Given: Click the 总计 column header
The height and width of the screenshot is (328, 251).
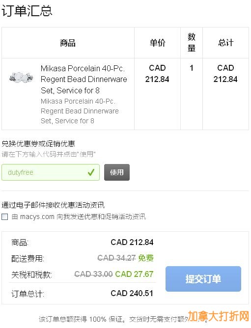Looking at the screenshot, I should pyautogui.click(x=225, y=43).
